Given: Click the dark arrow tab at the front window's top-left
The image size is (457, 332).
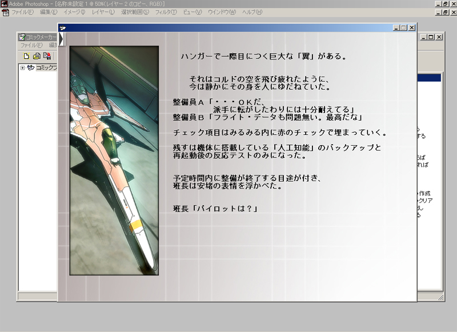Looking at the screenshot, I should 61,39.
